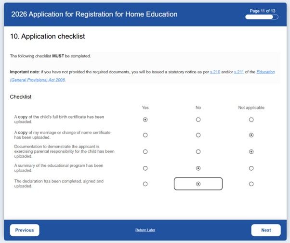Click the Return Later link
Screen dimensions: 290x243
[x=145, y=230]
